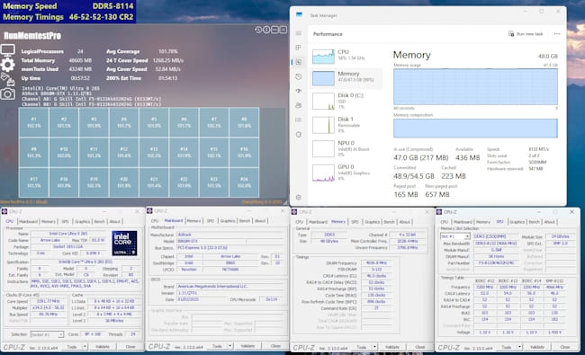This screenshot has width=585, height=355.
Task: Click RunMemtestPro monitor icon
Action: pyautogui.click(x=8, y=50)
